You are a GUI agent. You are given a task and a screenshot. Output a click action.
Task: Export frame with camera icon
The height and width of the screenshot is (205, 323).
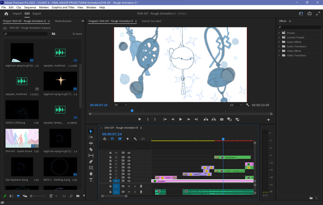pos(222,119)
